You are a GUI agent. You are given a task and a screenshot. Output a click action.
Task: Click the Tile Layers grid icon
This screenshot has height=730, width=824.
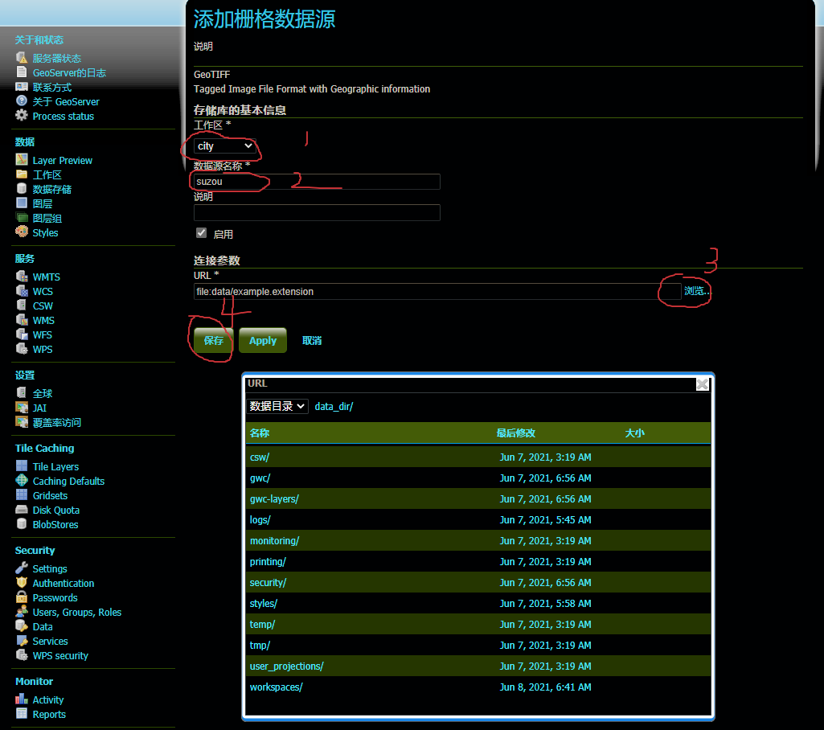(22, 465)
